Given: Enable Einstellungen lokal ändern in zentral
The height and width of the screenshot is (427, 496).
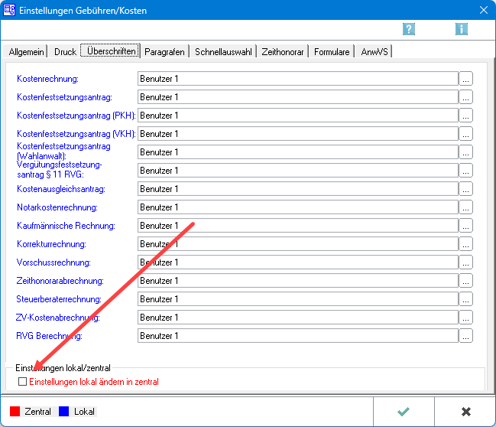Looking at the screenshot, I should click(x=22, y=381).
